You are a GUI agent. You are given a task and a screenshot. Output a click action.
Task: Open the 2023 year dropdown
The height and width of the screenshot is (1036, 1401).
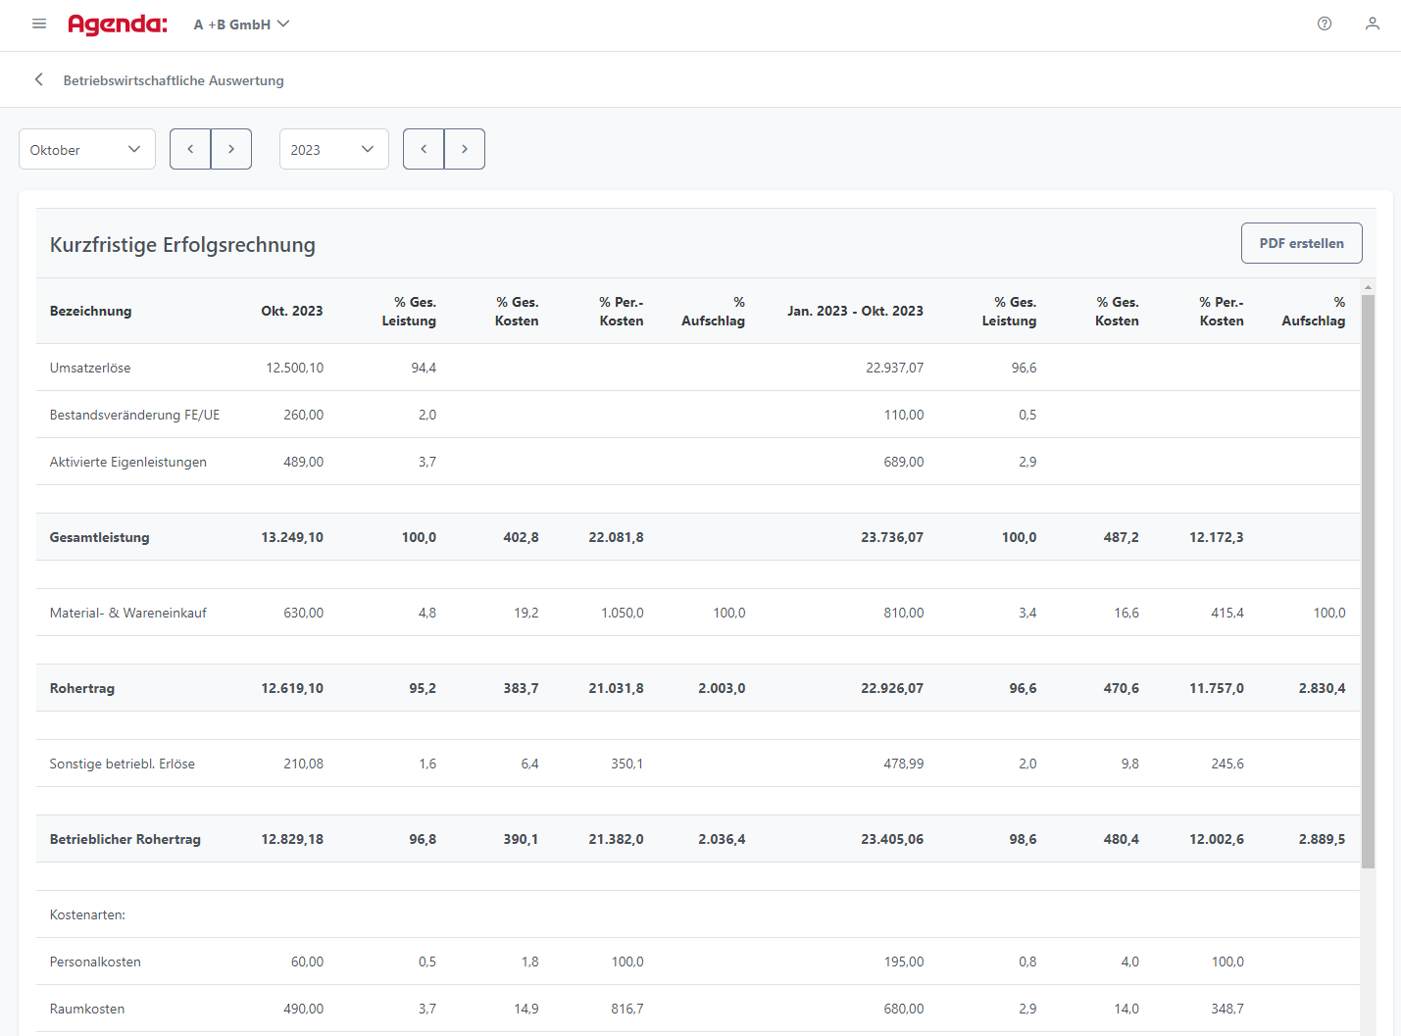pos(333,149)
